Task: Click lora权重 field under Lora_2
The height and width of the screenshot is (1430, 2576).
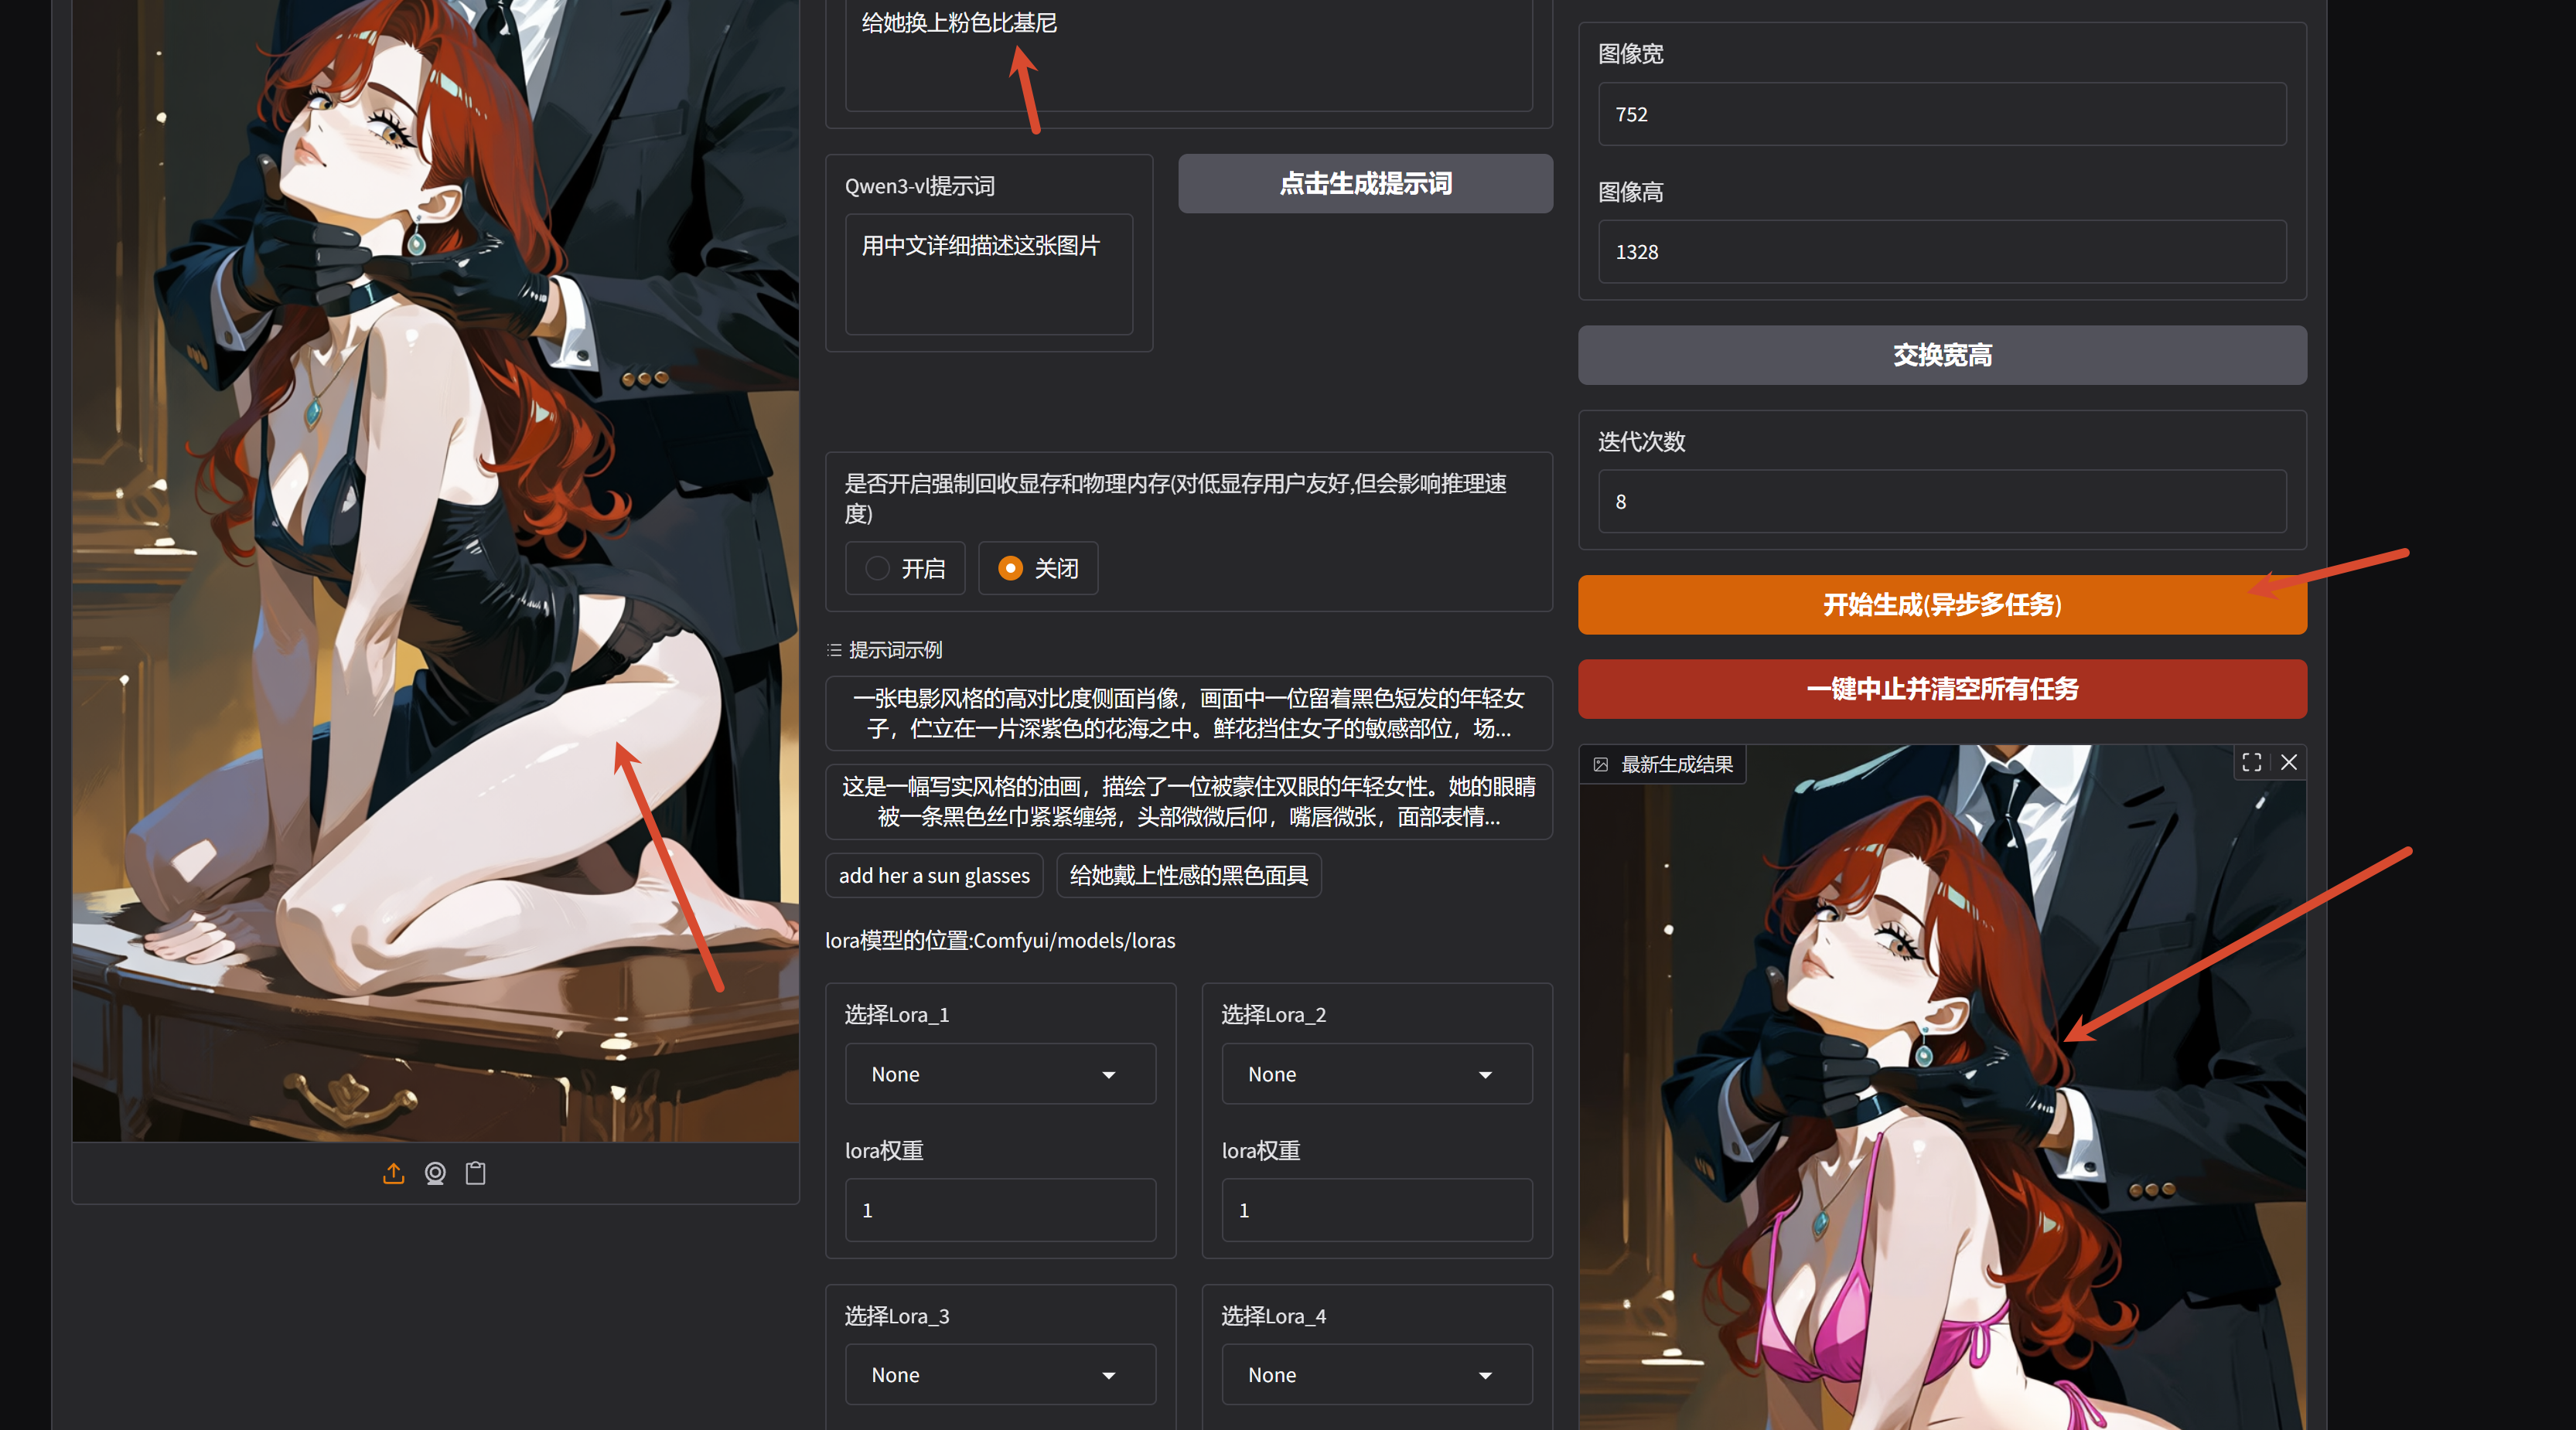Action: click(1377, 1210)
